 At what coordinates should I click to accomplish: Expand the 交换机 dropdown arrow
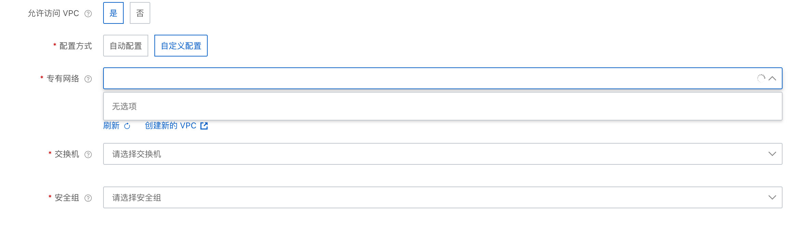(x=772, y=154)
